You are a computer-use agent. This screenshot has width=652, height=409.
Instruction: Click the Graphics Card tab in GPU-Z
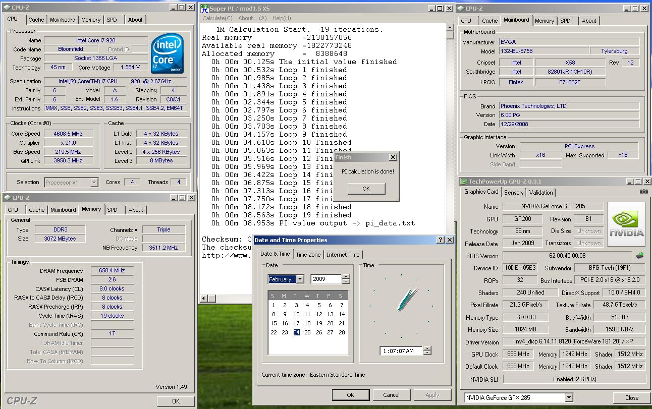tap(481, 192)
